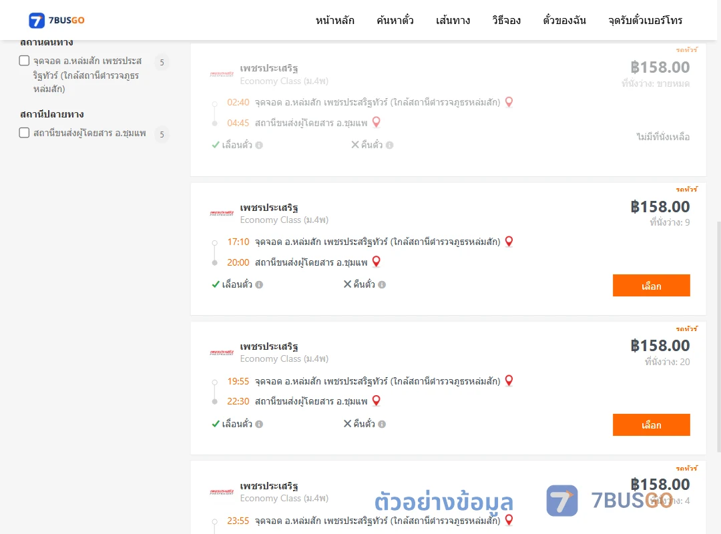Open ค้นหาตั๋ว in the top menu

click(395, 20)
